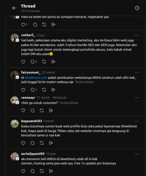Like fairysunset_'s comment

[23, 90]
